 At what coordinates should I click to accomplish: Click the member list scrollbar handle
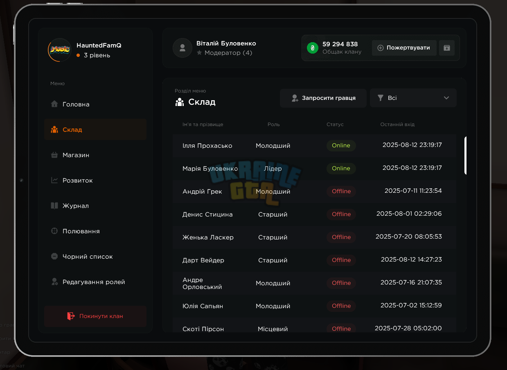click(465, 156)
